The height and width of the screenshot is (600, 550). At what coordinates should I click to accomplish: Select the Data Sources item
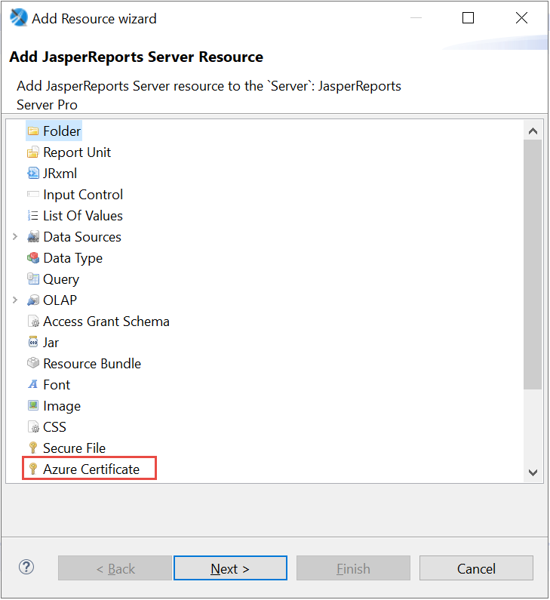pyautogui.click(x=82, y=237)
